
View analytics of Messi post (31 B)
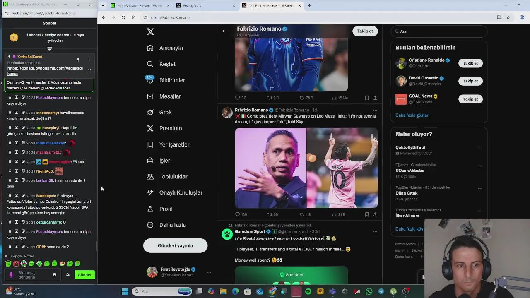point(338,214)
